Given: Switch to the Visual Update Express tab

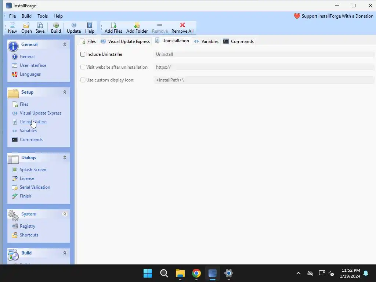Looking at the screenshot, I should click(x=126, y=41).
